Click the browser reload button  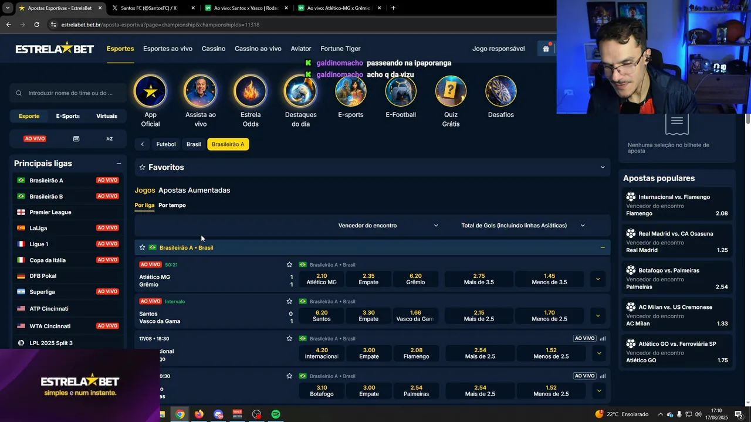pos(36,25)
